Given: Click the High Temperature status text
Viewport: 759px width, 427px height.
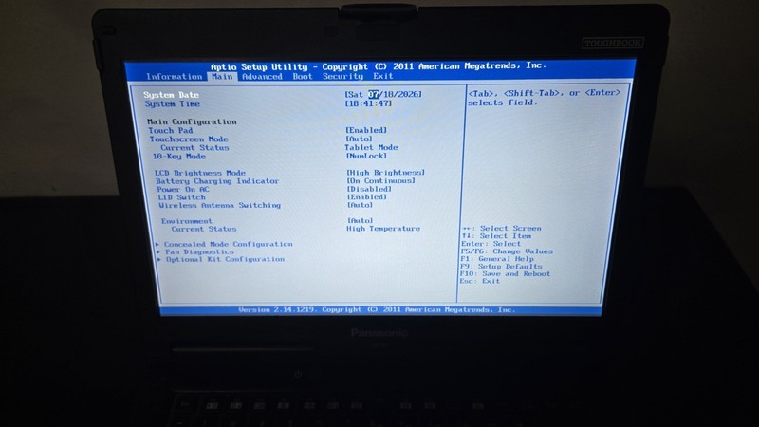Looking at the screenshot, I should point(383,229).
